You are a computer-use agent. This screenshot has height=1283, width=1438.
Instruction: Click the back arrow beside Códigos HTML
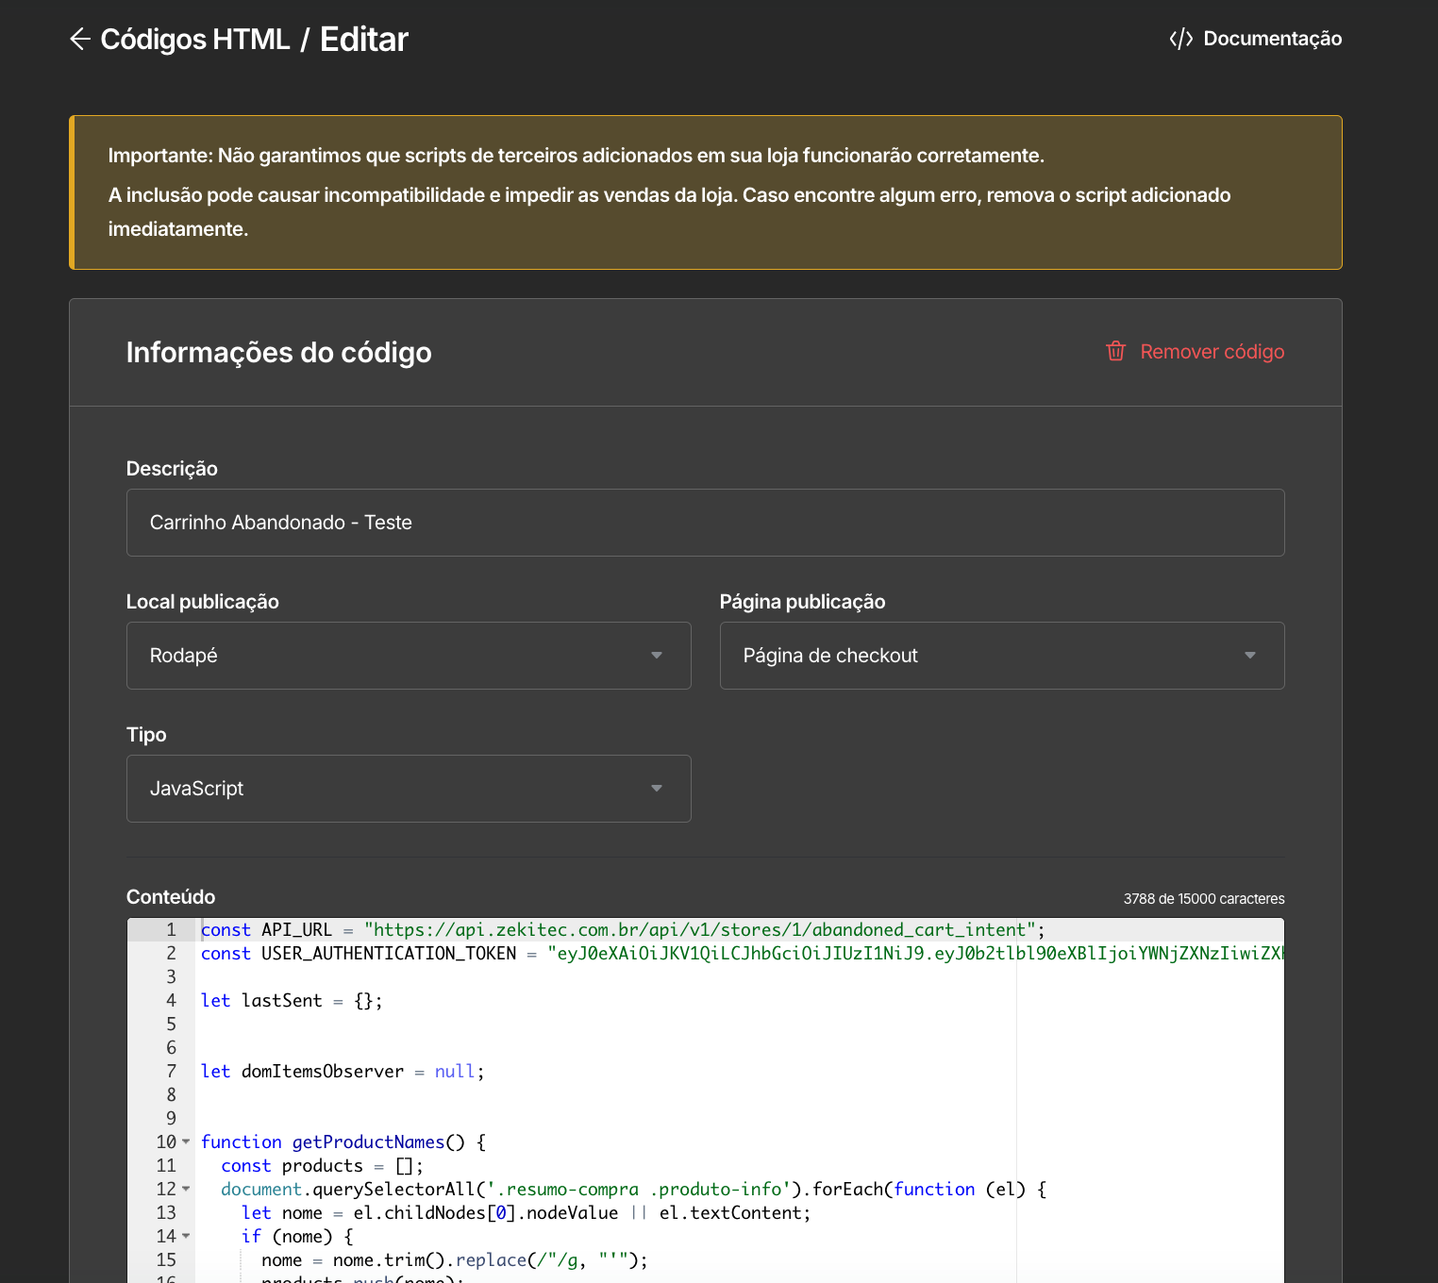pos(80,39)
